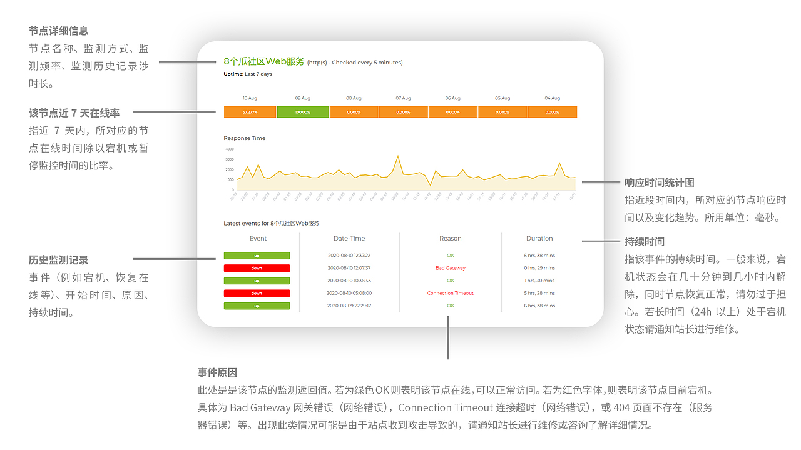Click the Reason column header
This screenshot has width=801, height=450.
coord(450,238)
